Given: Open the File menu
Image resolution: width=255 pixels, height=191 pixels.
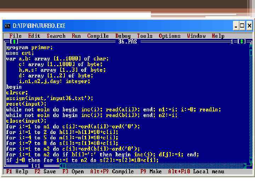Looking at the screenshot, I should pos(16,36).
